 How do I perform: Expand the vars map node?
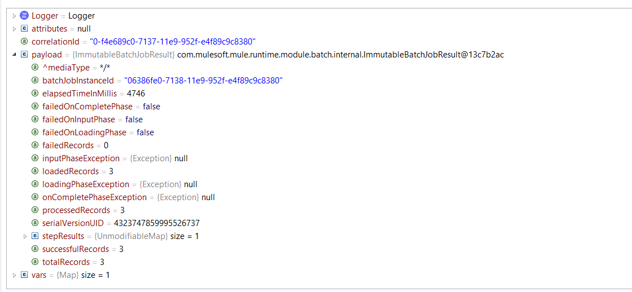[x=15, y=275]
